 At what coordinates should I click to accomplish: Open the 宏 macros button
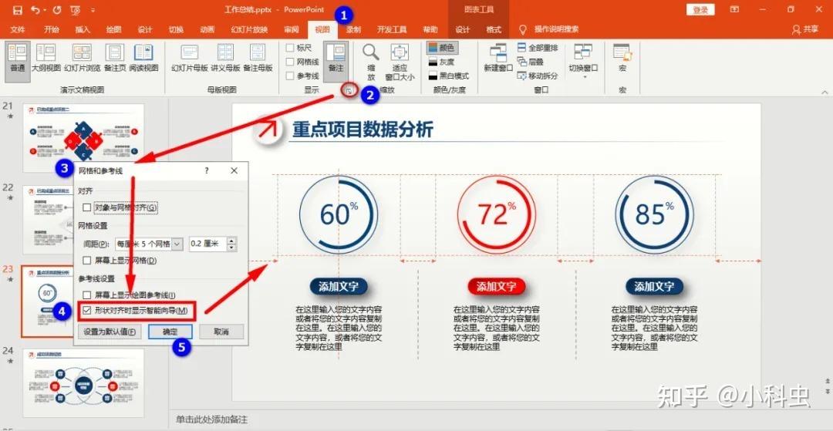tap(622, 59)
